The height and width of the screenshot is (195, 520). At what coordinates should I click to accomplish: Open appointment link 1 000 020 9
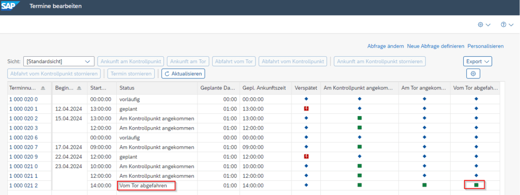[x=23, y=157]
